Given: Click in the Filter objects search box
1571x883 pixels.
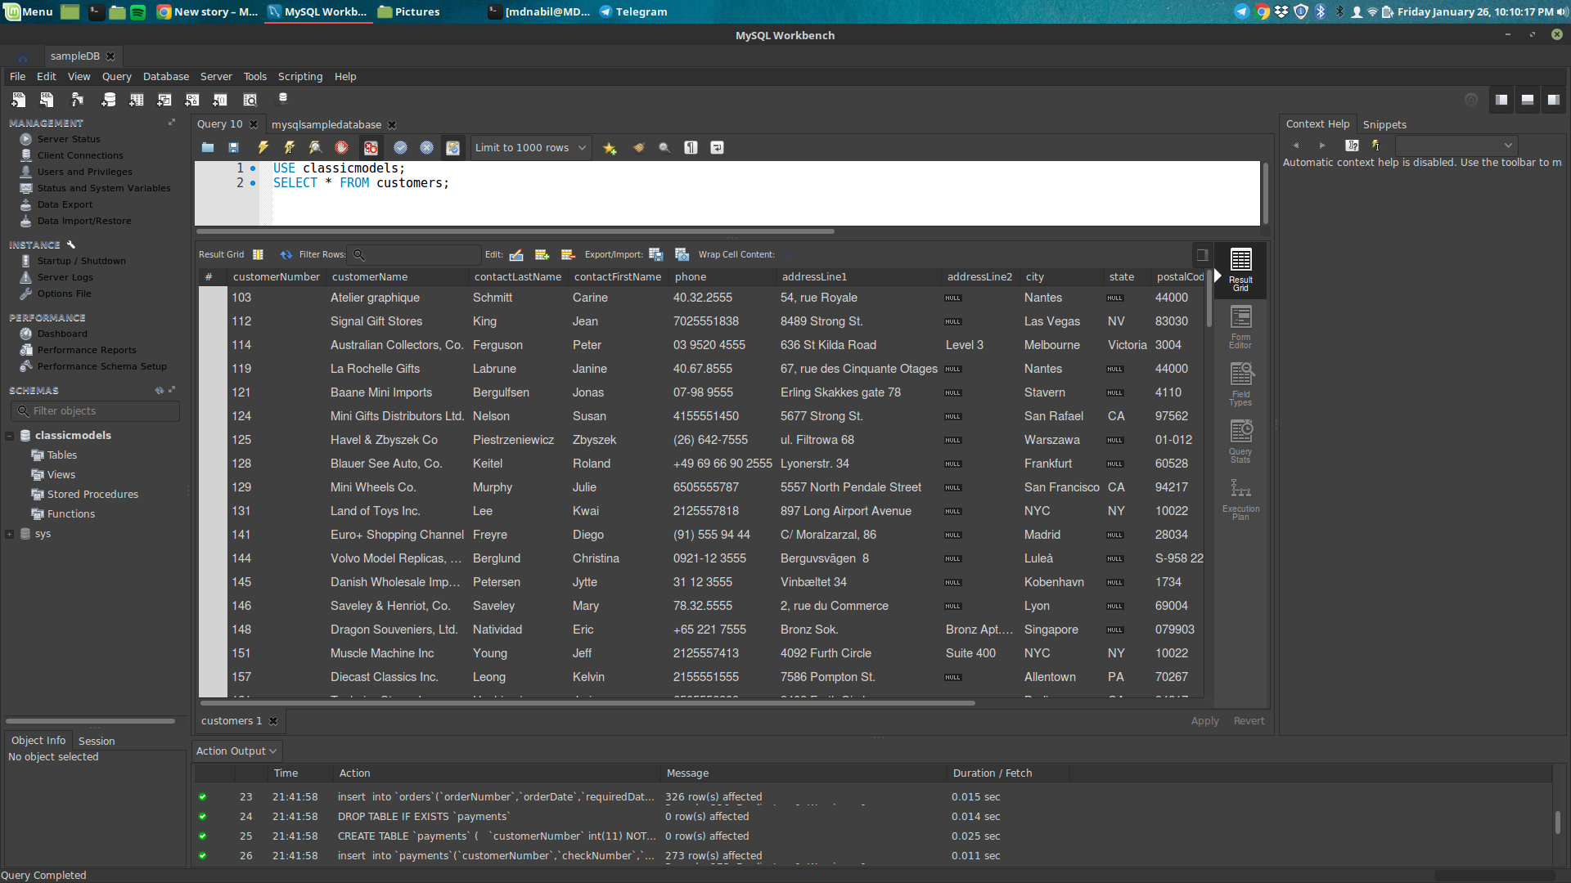Looking at the screenshot, I should [x=96, y=411].
